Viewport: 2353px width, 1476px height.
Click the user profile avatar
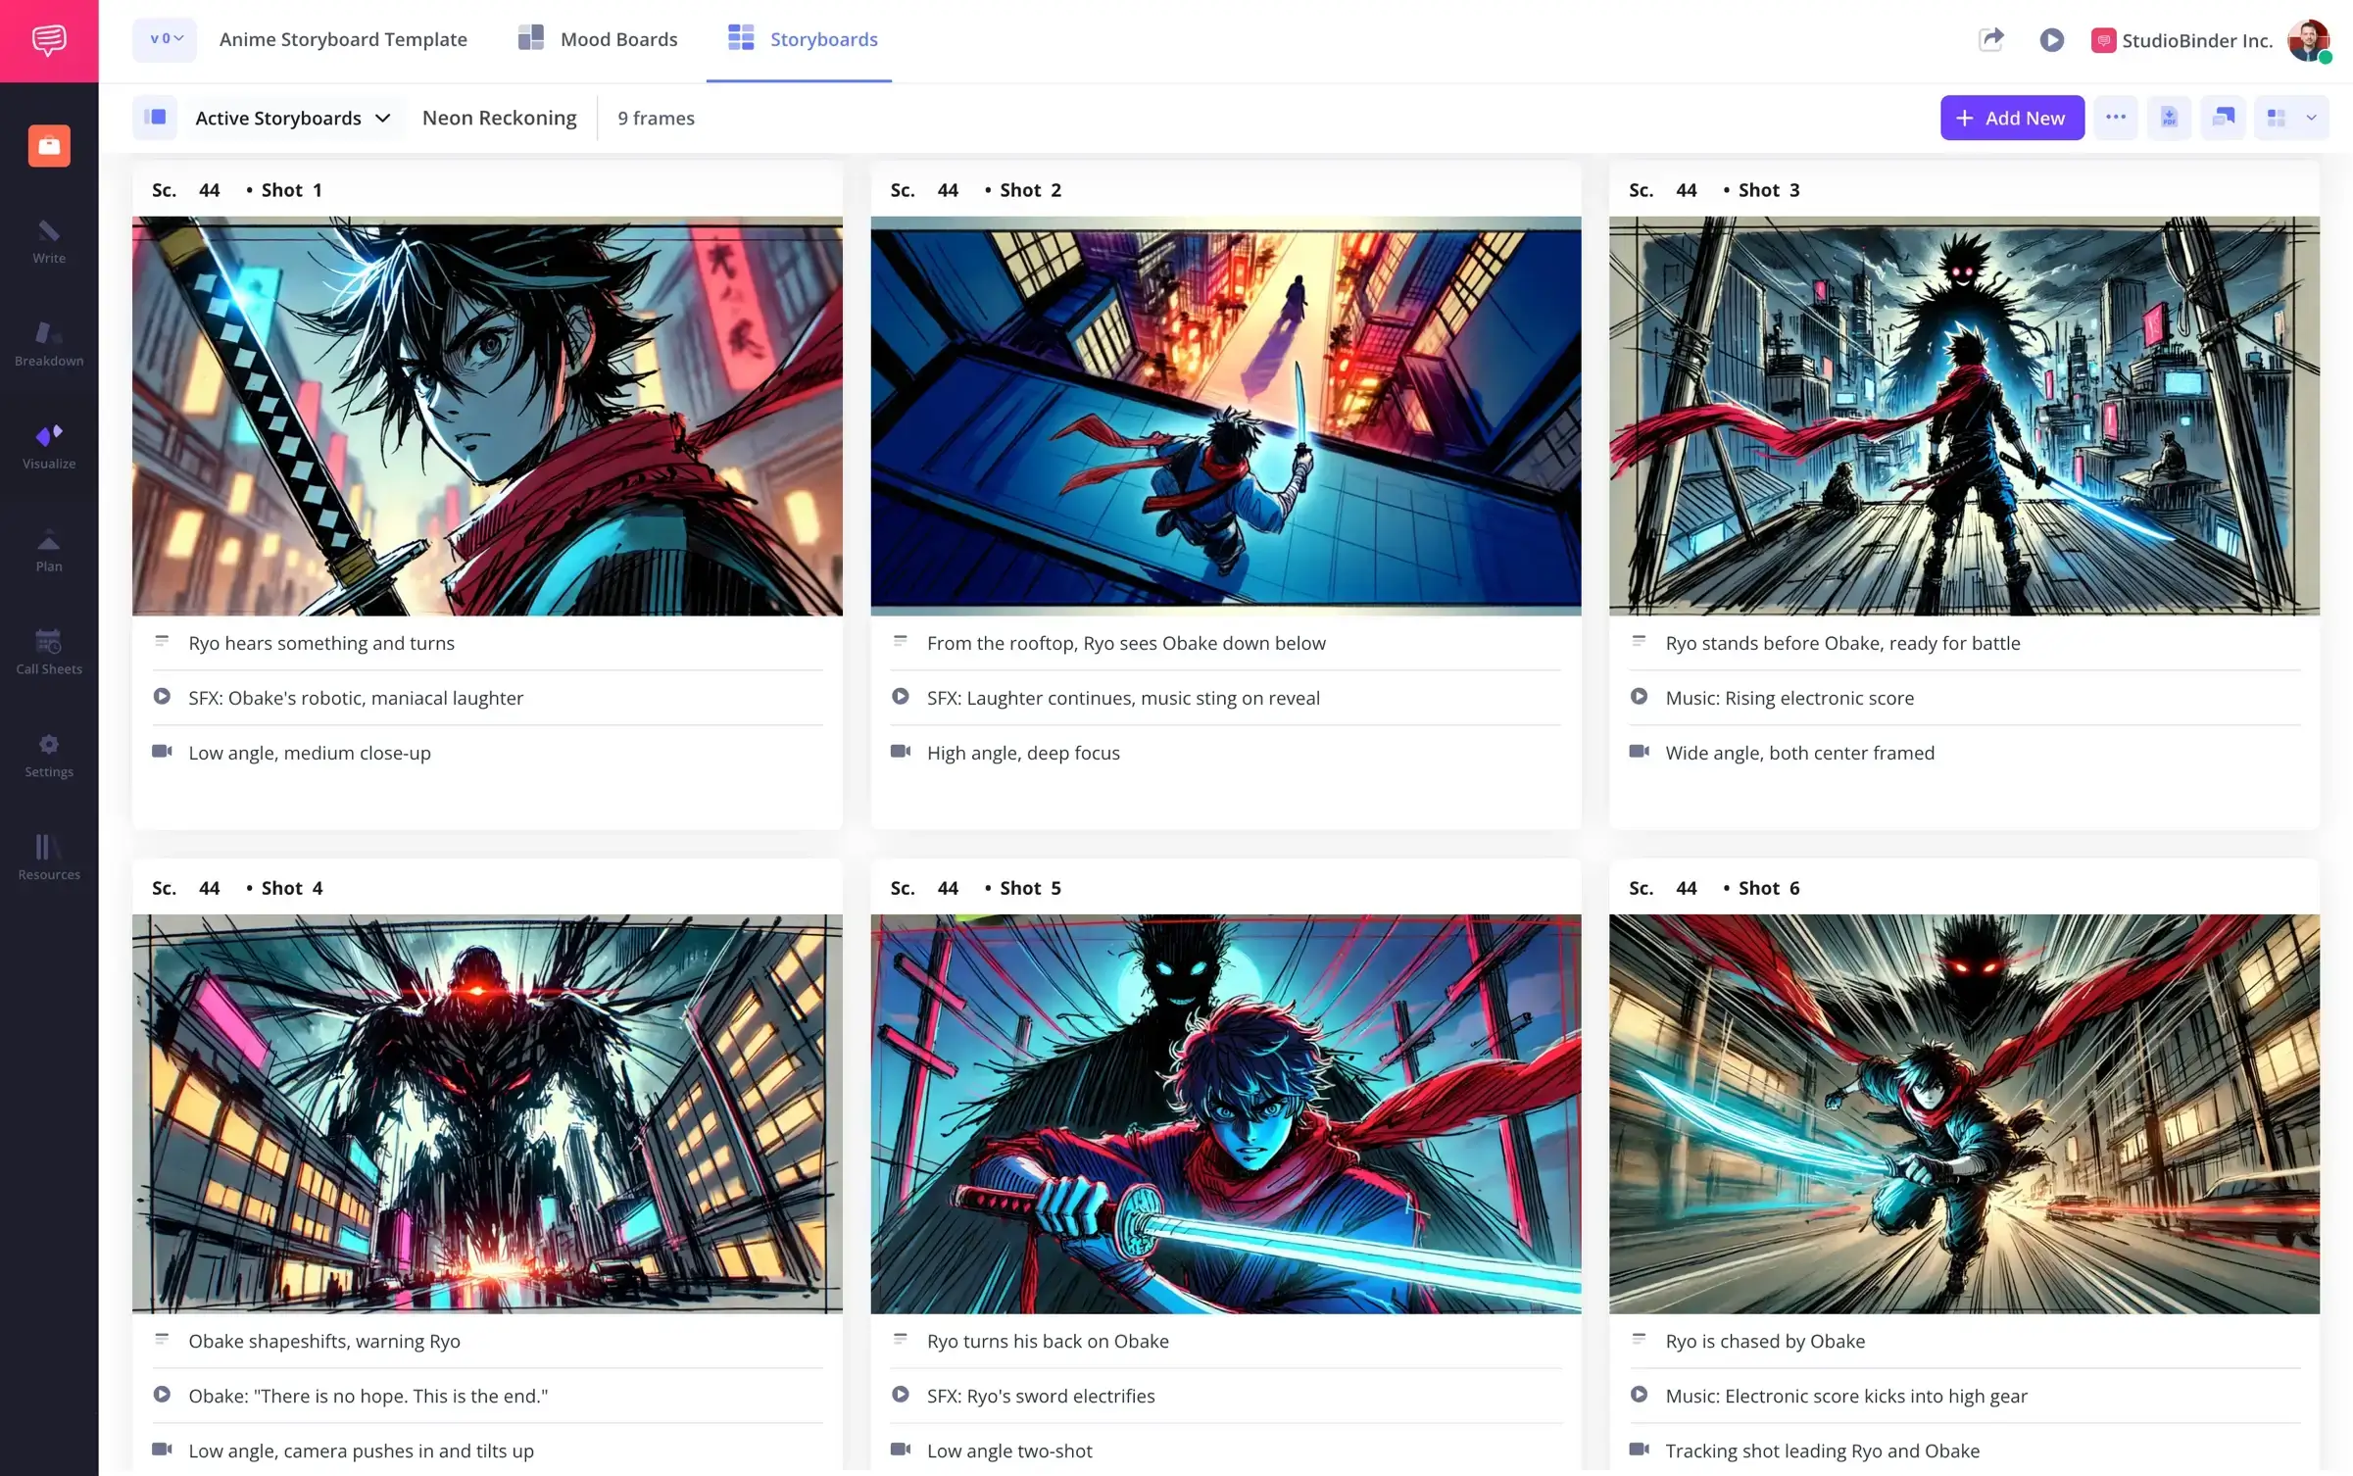pyautogui.click(x=2310, y=40)
